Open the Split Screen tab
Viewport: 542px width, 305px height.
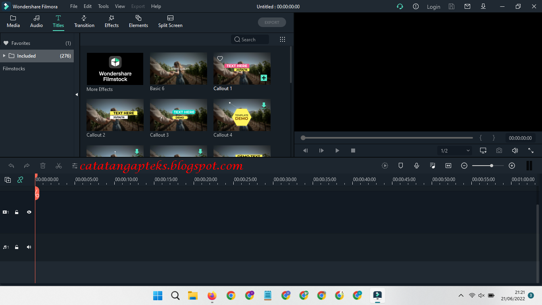point(170,22)
